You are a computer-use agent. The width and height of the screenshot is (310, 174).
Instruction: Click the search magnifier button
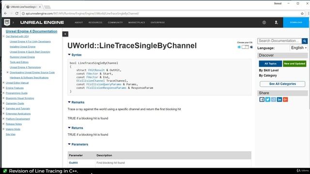[305, 41]
